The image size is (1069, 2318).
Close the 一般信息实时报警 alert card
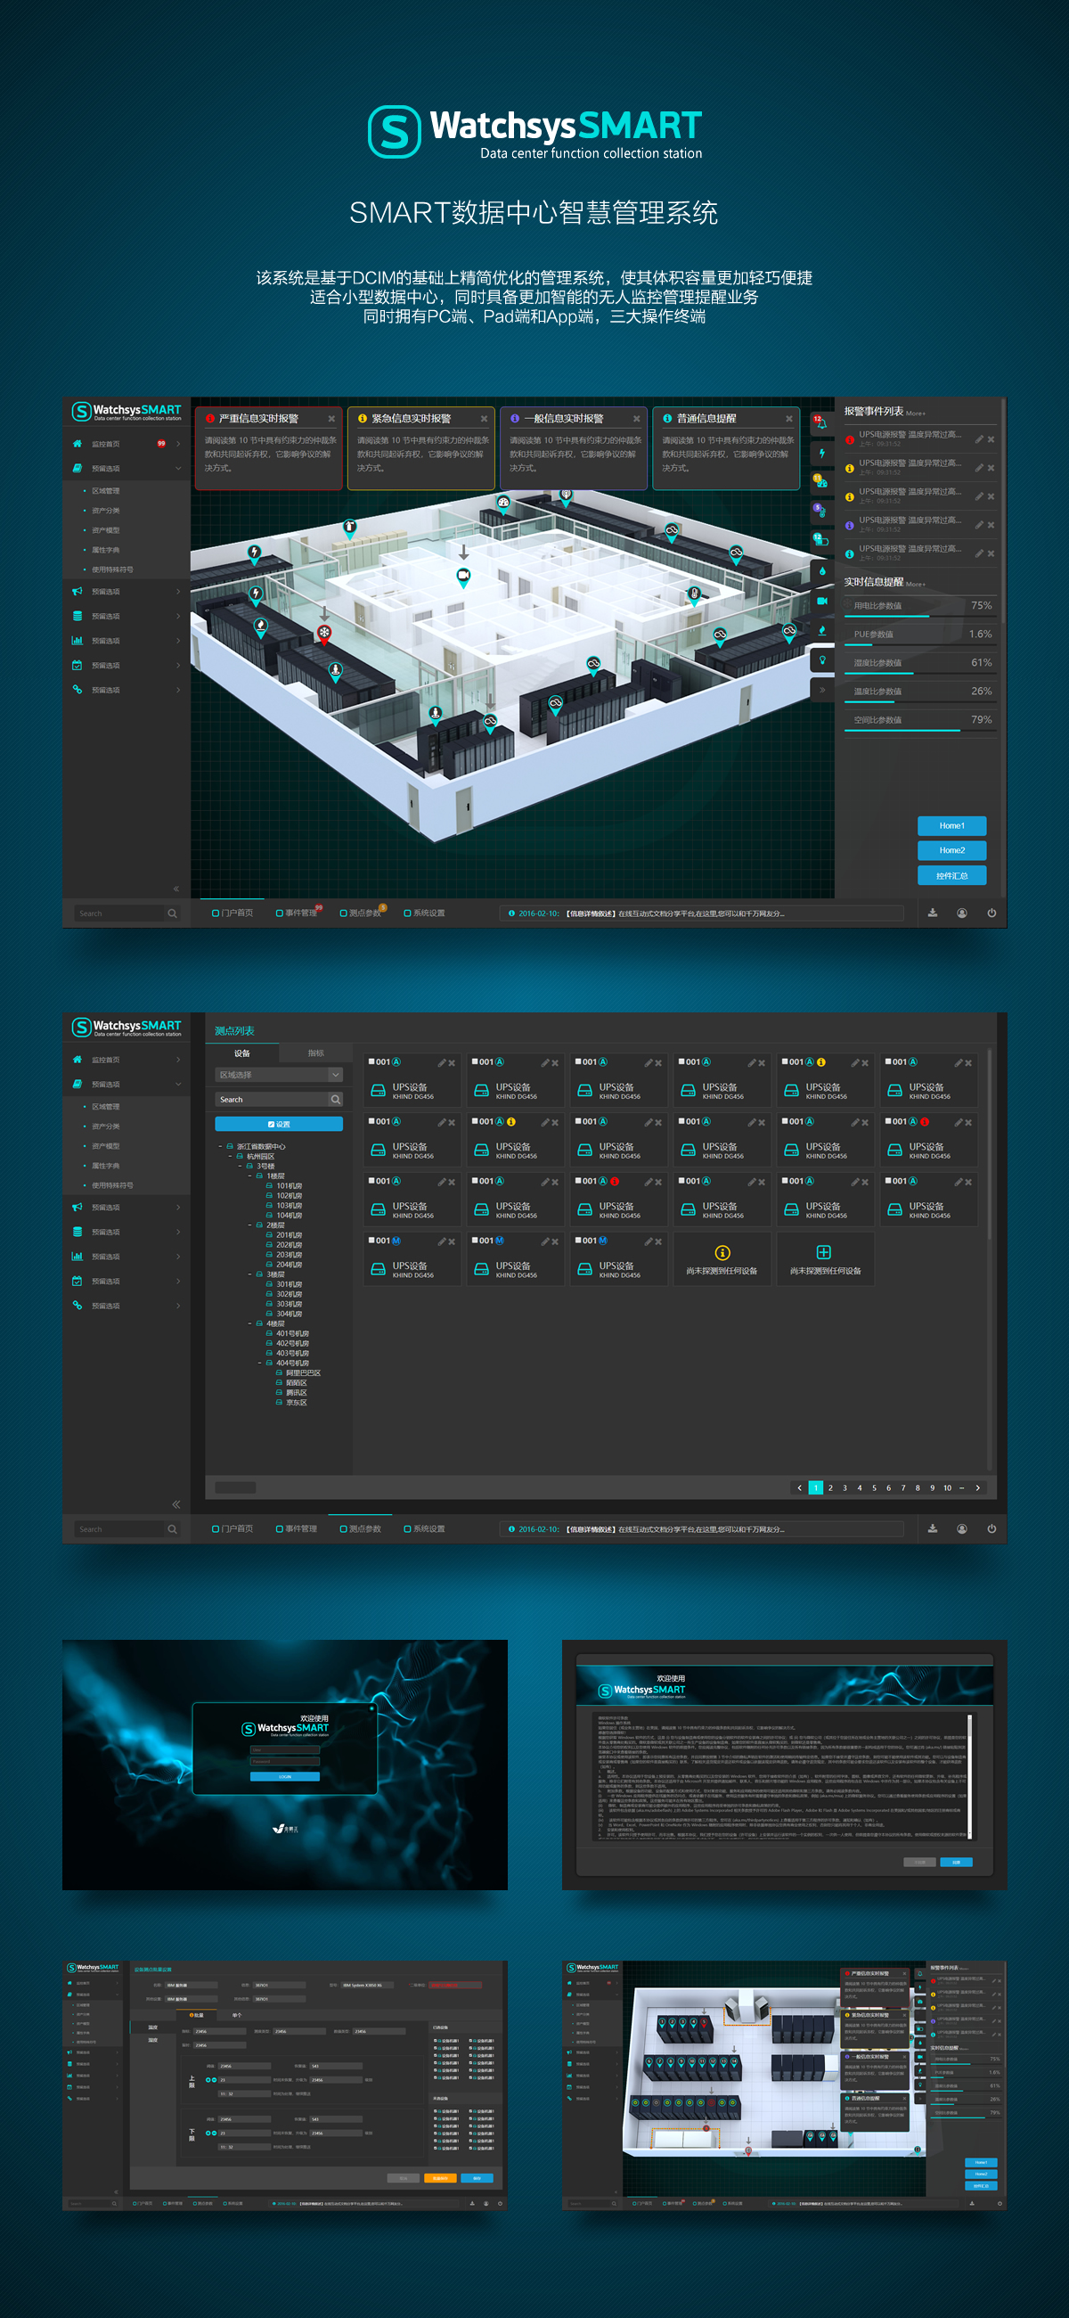(636, 419)
